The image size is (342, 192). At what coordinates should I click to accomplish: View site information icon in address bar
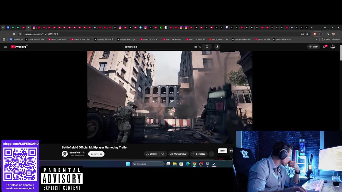click(x=20, y=34)
